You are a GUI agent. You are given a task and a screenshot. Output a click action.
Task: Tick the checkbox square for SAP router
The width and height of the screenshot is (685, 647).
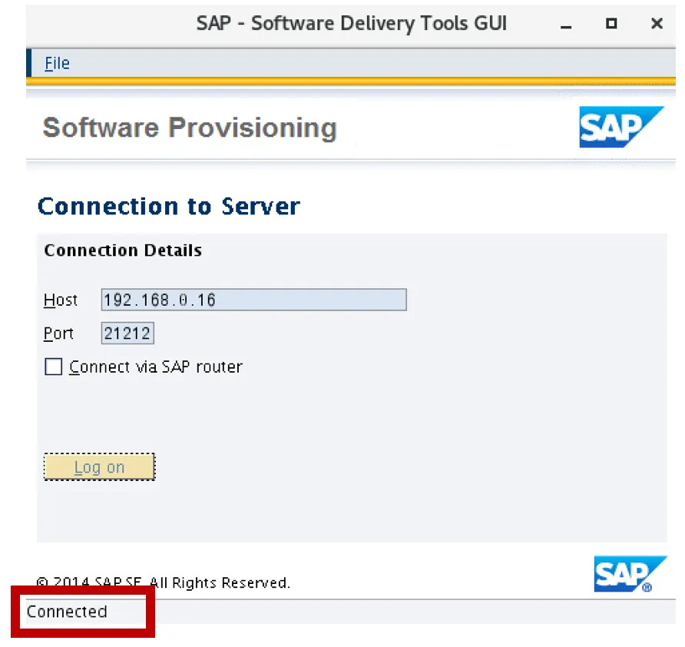tap(54, 367)
